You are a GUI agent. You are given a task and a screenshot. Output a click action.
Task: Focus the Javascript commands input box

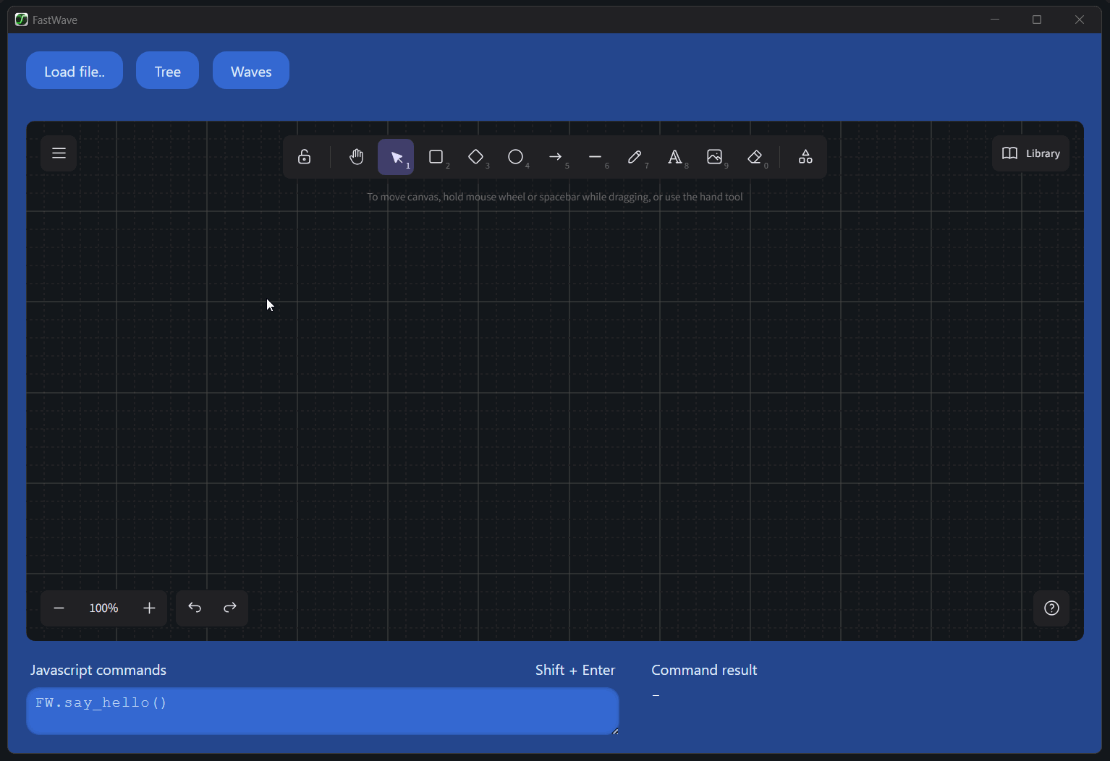(x=323, y=711)
